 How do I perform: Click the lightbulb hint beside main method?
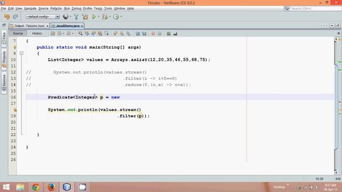click(15, 47)
